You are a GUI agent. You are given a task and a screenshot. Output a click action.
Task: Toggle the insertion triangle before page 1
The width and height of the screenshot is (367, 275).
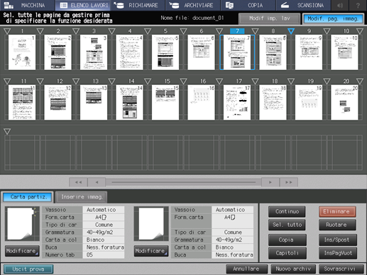pos(7,31)
